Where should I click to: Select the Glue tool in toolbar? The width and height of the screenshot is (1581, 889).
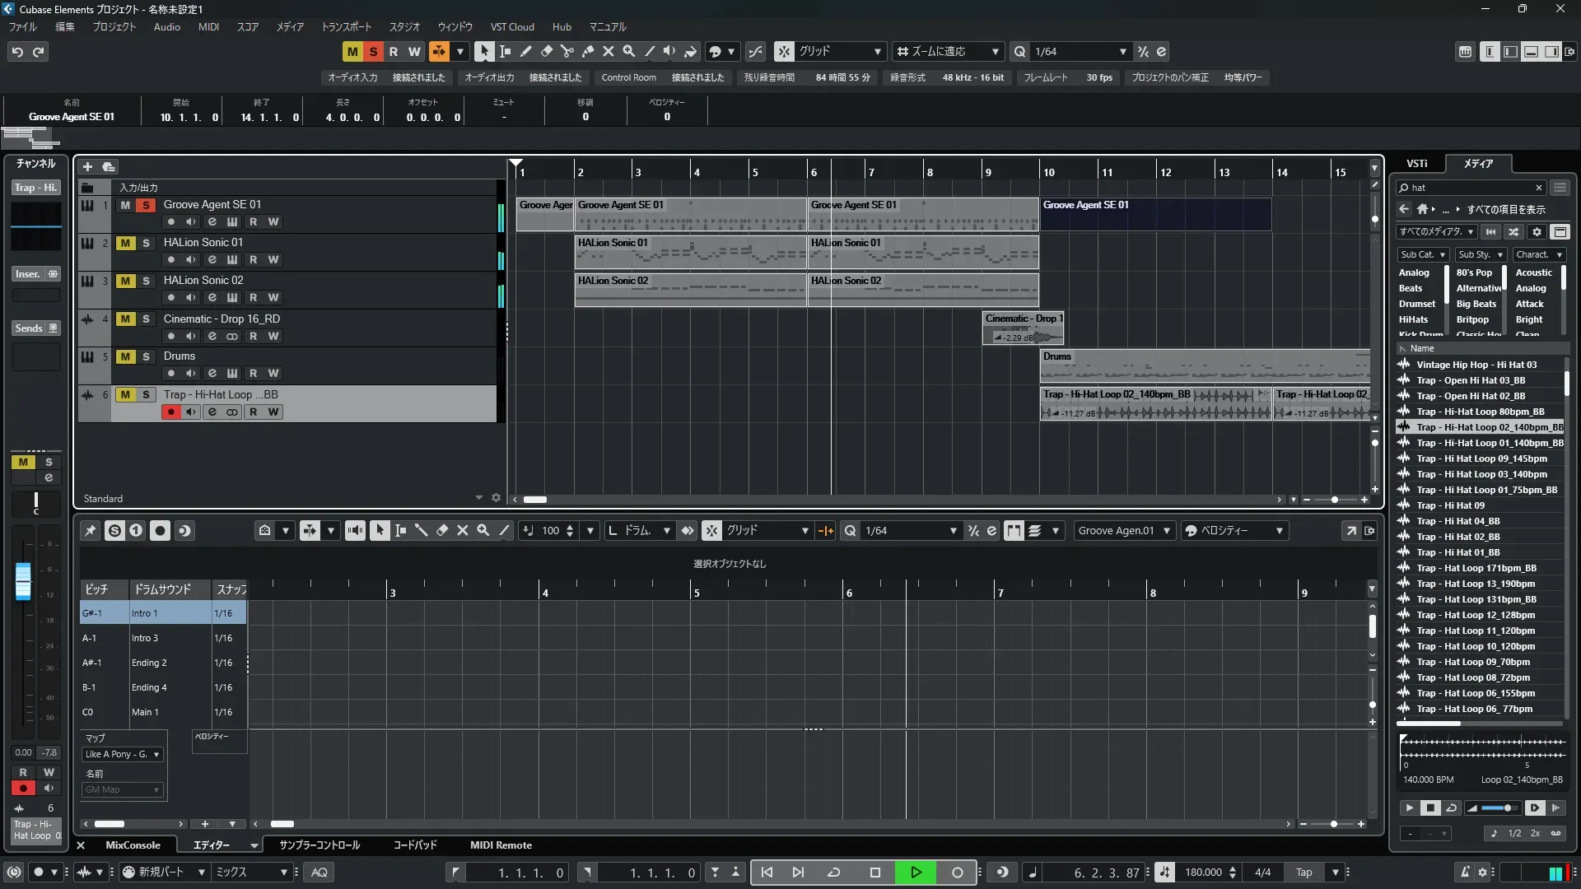587,52
